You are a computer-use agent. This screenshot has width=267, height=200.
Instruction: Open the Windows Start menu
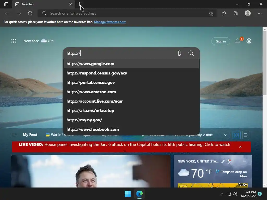tap(128, 194)
